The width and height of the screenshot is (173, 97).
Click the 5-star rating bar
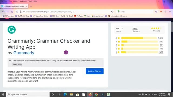139,38
